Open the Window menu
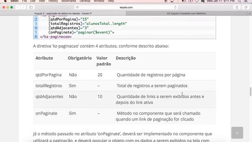252x142 pixels. [99, 1]
